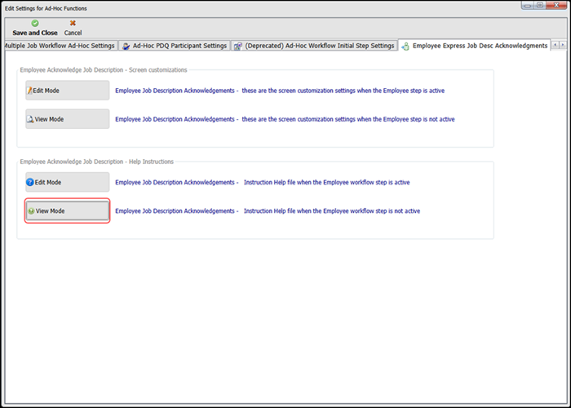
Task: Click screen customization text for step not active
Action: 284,119
